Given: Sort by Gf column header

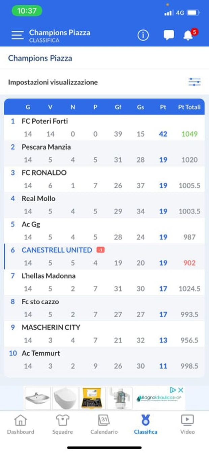Looking at the screenshot, I should (118, 107).
